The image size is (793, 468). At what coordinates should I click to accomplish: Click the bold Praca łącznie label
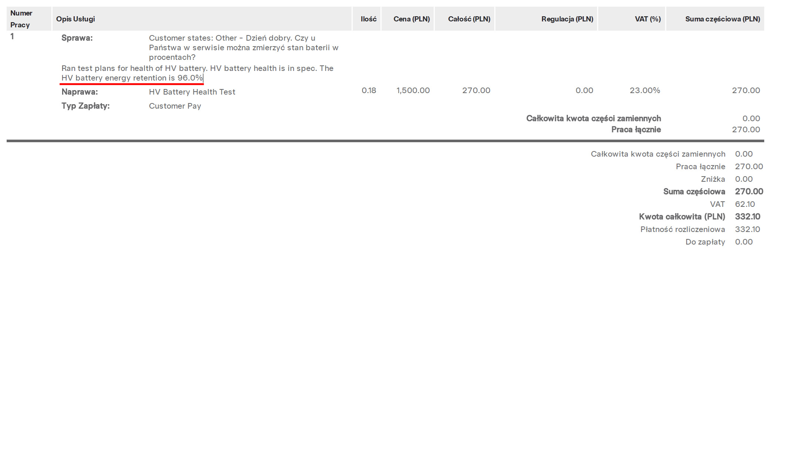(636, 130)
